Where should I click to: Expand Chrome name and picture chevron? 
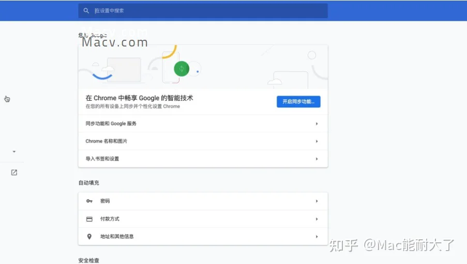coord(317,141)
